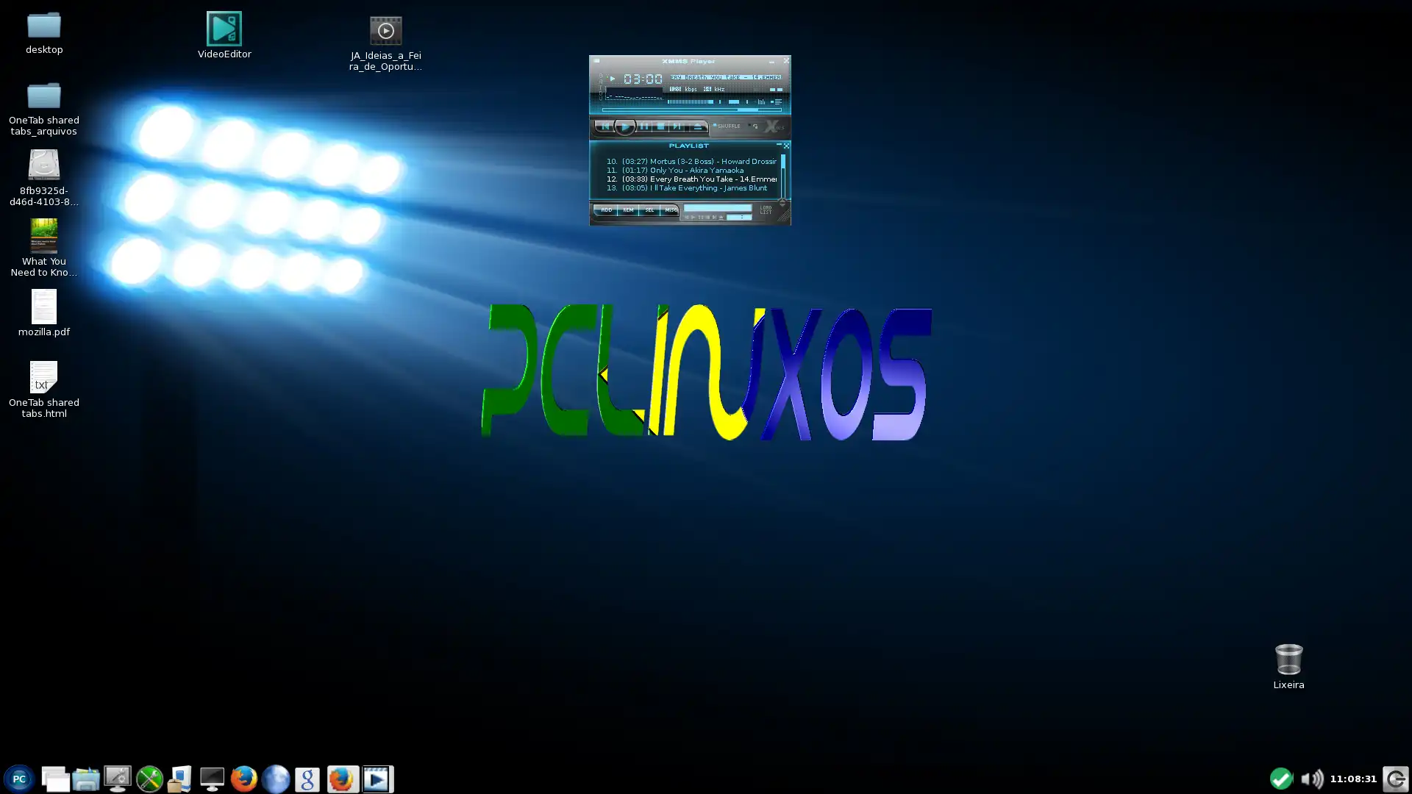Open the playlist REM menu
The width and height of the screenshot is (1412, 794).
pos(628,210)
